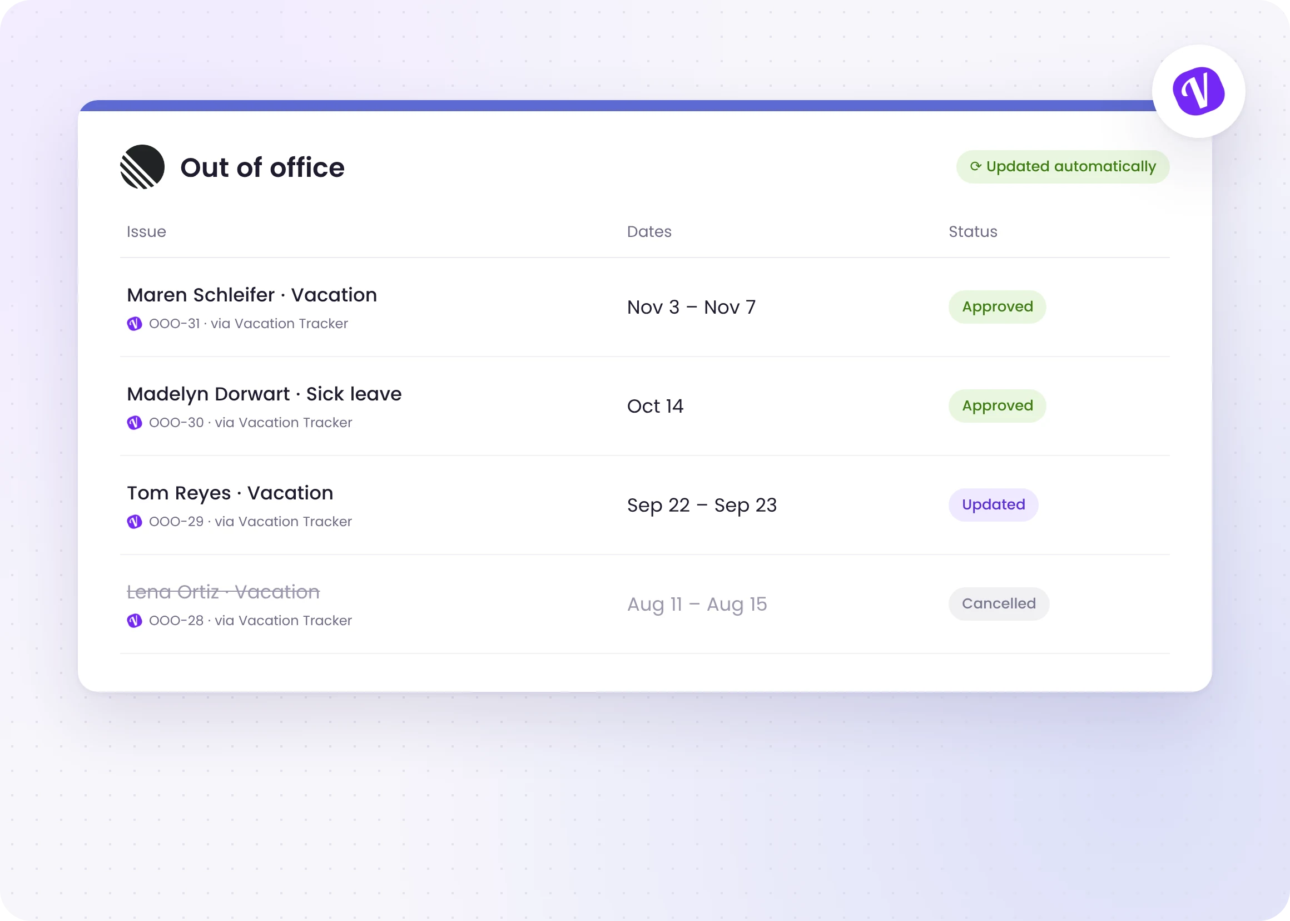Click the Updated status for Tom Reyes
Screen dimensions: 1290x921
[994, 505]
